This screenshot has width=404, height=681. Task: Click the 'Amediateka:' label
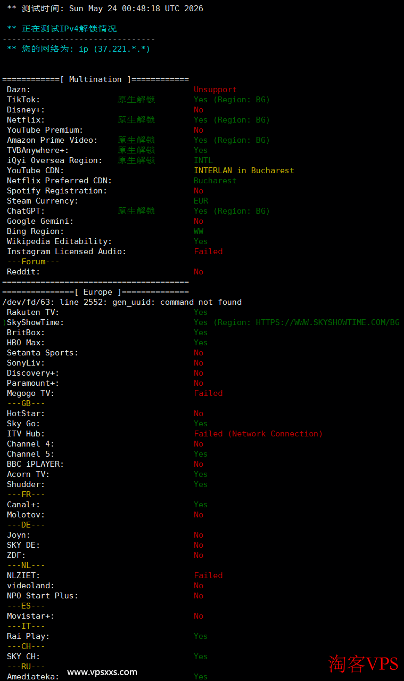coord(33,677)
